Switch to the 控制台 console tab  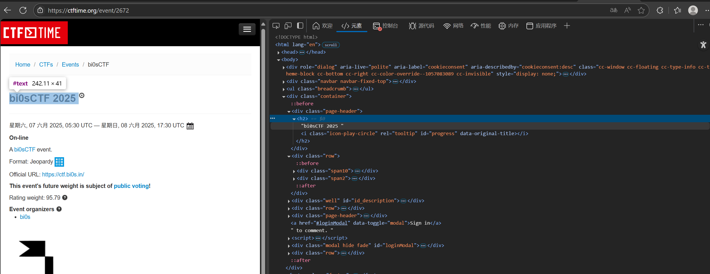pyautogui.click(x=385, y=26)
